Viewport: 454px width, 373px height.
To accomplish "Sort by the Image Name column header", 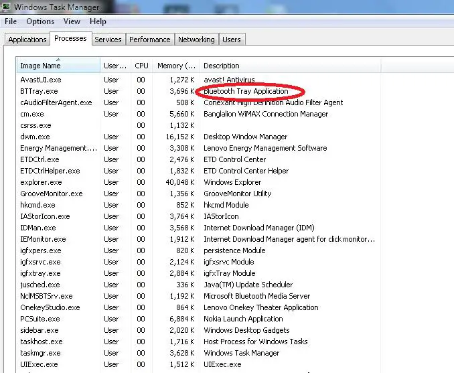I will tap(58, 66).
